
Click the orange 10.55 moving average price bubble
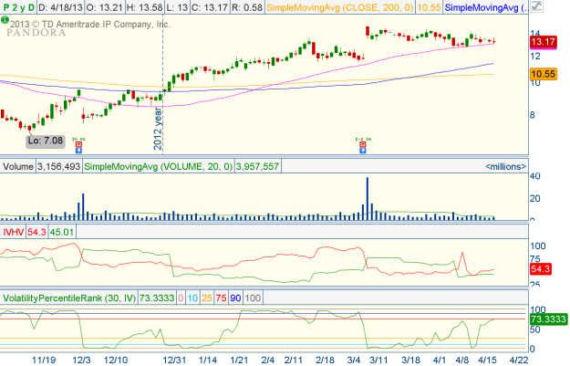544,74
